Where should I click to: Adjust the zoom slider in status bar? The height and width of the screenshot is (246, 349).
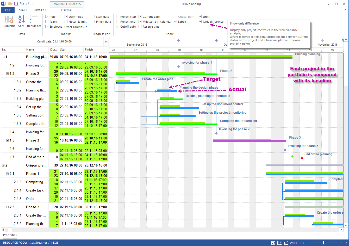[323, 243]
